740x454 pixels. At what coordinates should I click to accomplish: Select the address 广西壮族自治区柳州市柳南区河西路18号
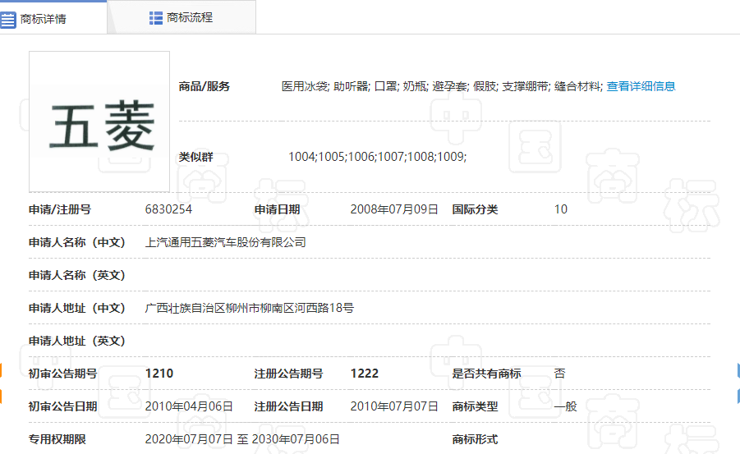pyautogui.click(x=249, y=308)
